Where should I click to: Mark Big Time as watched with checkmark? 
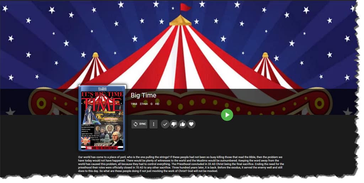165,124
